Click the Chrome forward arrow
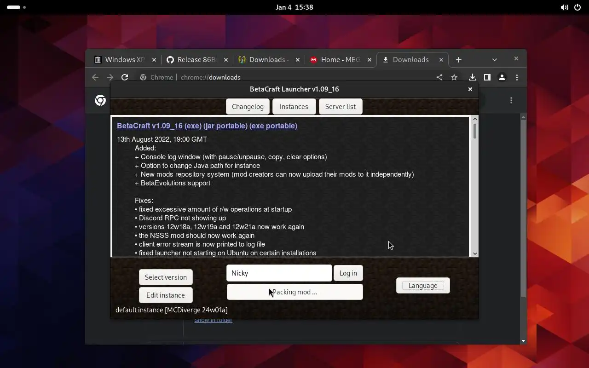Screen dimensions: 589x368 pyautogui.click(x=110, y=77)
